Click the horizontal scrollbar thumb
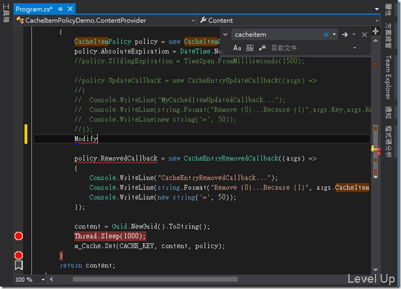 coord(155,279)
